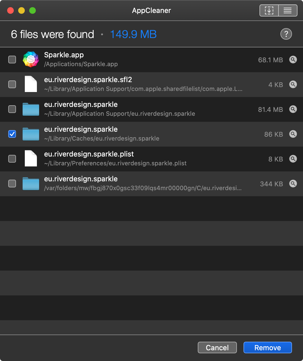Click the eu.riverdesign.sparkle.plist document icon
Viewport: 303px width, 361px height.
pos(31,158)
